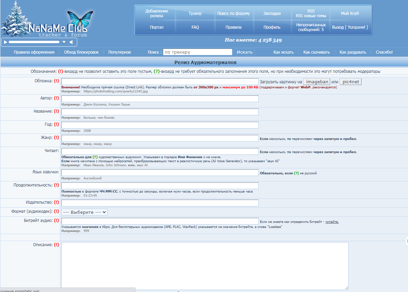Click example text Джим Коллинз, Уильям Лазье
408x292 pixels.
tap(107, 105)
